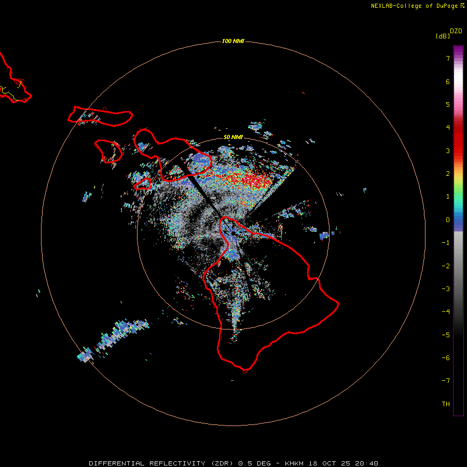The width and height of the screenshot is (467, 467).
Task: Click the 6 value on color scale
Action: (x=448, y=81)
